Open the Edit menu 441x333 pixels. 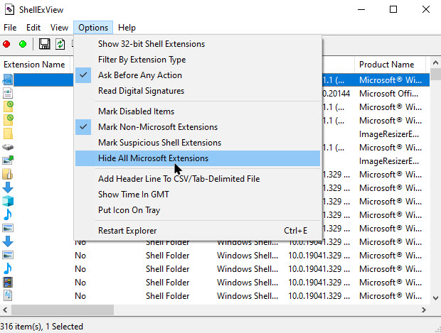point(33,28)
